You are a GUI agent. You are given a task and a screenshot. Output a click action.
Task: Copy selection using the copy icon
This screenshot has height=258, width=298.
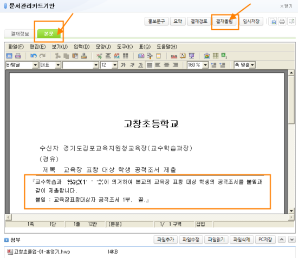pos(66,56)
